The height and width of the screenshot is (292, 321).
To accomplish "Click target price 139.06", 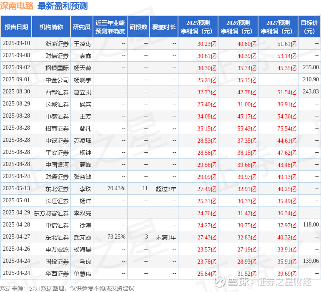I will tap(311, 261).
